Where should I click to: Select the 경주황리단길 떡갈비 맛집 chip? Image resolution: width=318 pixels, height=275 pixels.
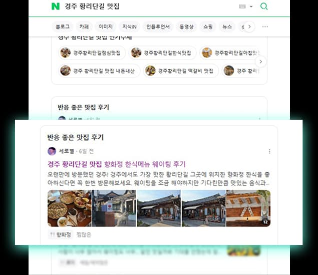pyautogui.click(x=181, y=71)
